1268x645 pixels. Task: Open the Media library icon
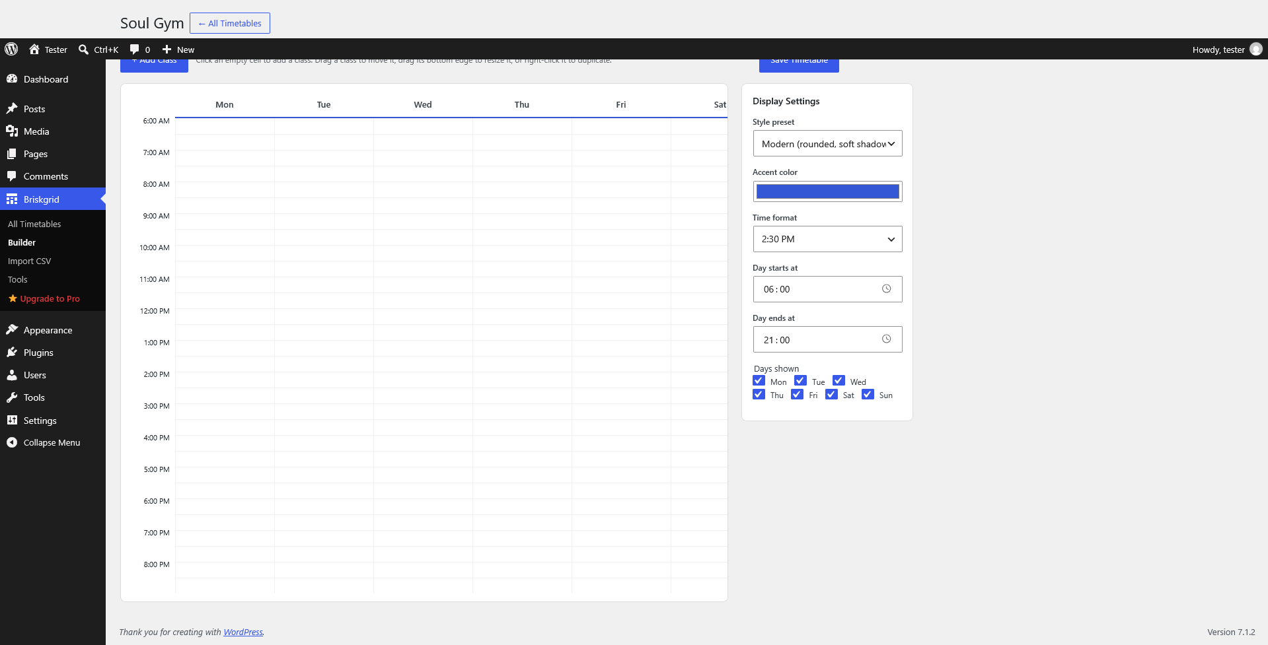coord(12,131)
